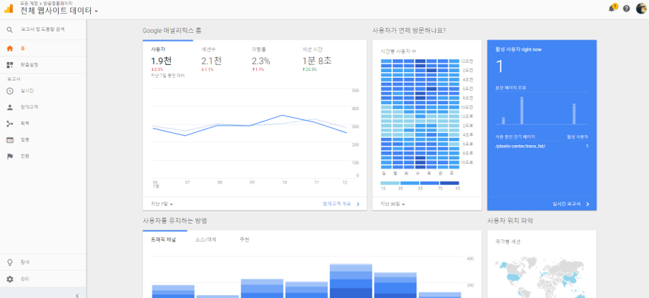Click the 1.9천 users value
The image size is (649, 298).
(161, 61)
